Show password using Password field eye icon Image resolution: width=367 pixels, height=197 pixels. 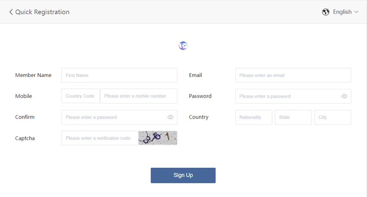[x=344, y=96]
